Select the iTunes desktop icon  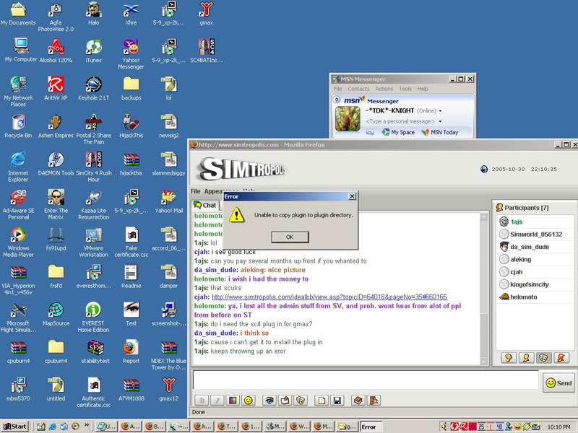(93, 51)
